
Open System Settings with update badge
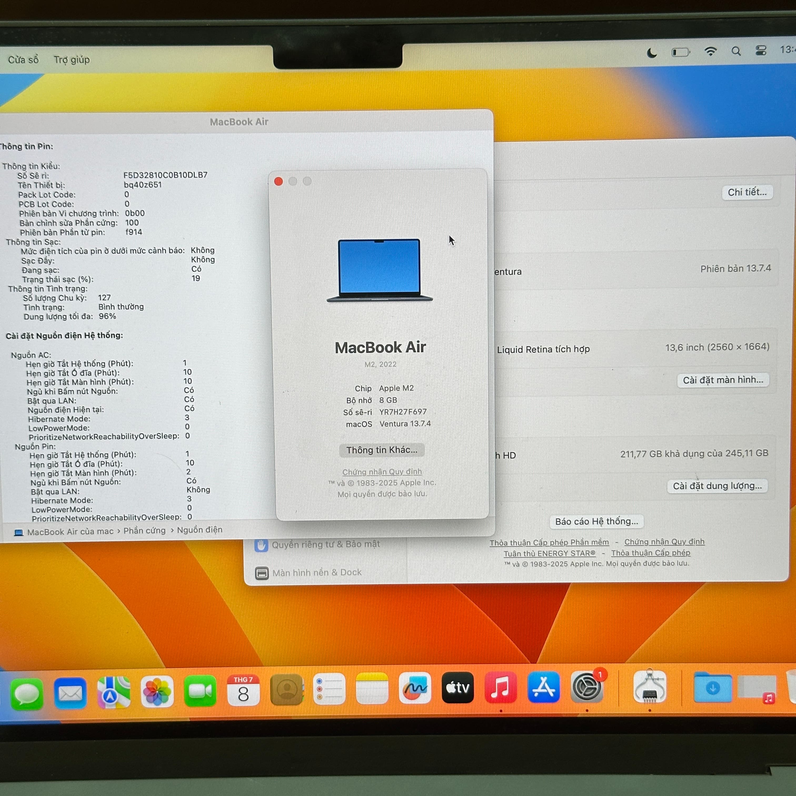pos(587,686)
